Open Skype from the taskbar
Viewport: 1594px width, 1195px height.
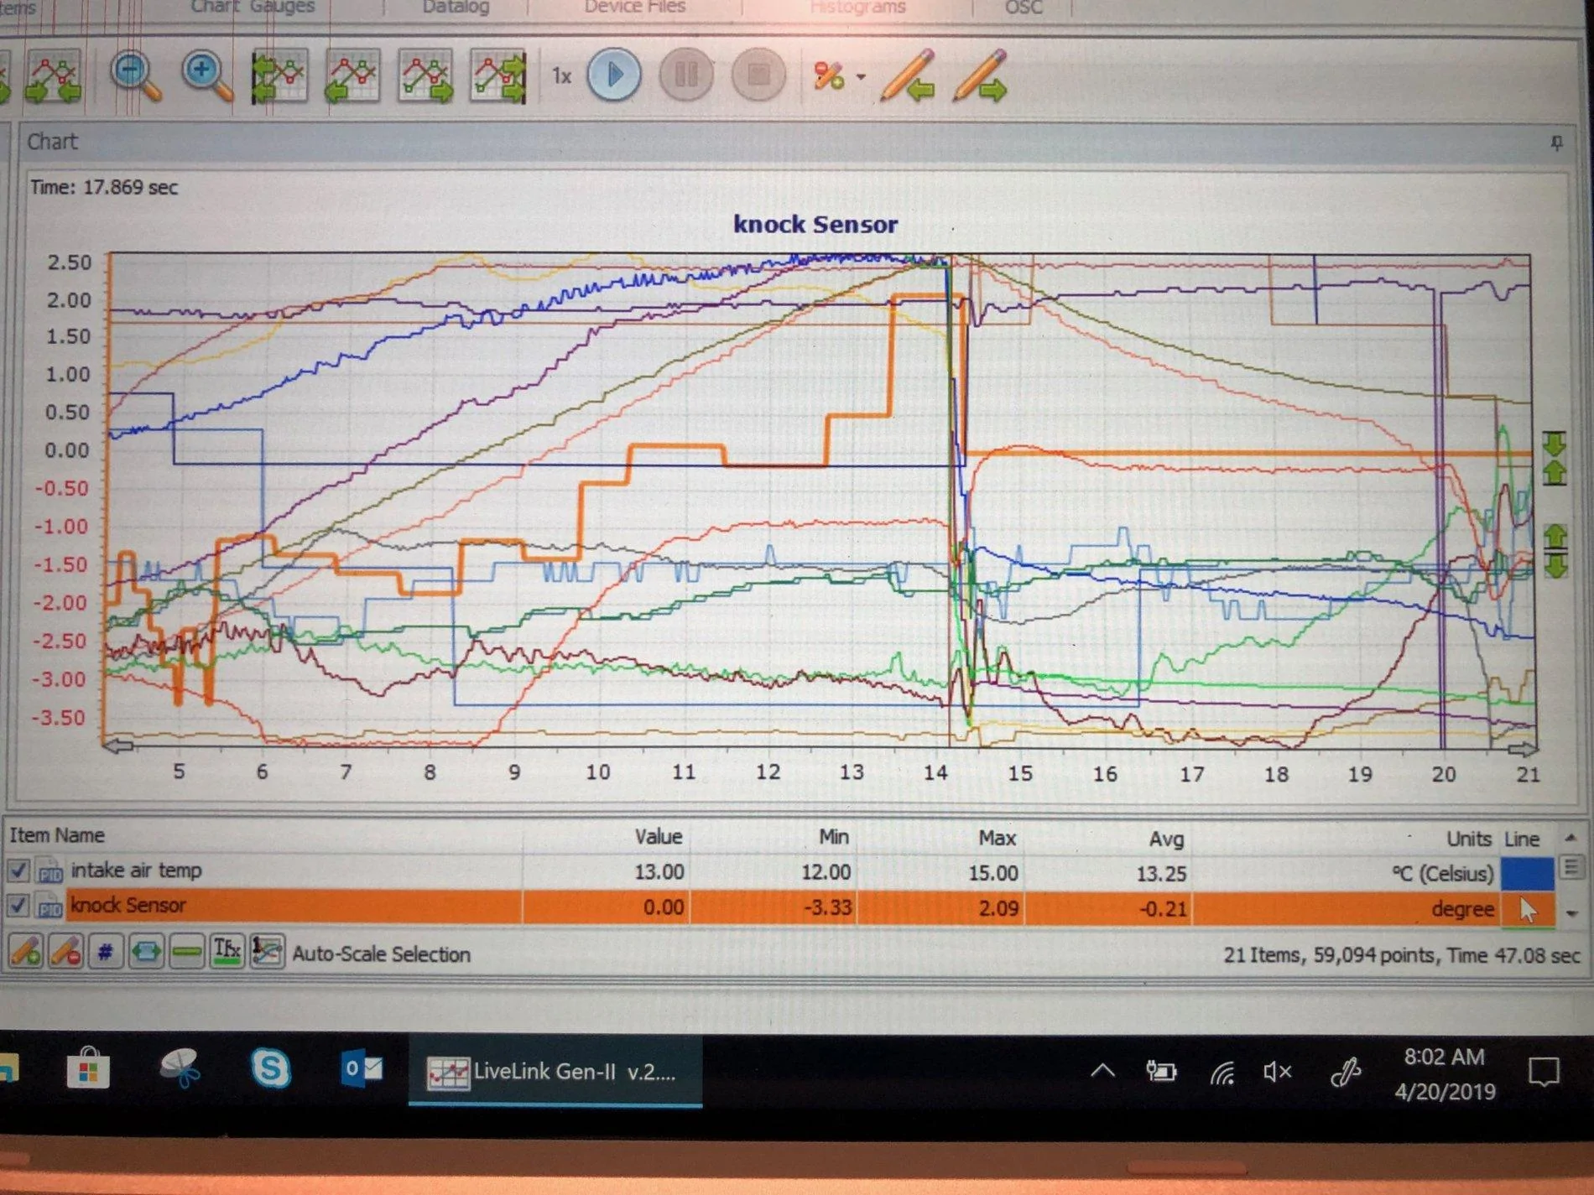coord(270,1068)
